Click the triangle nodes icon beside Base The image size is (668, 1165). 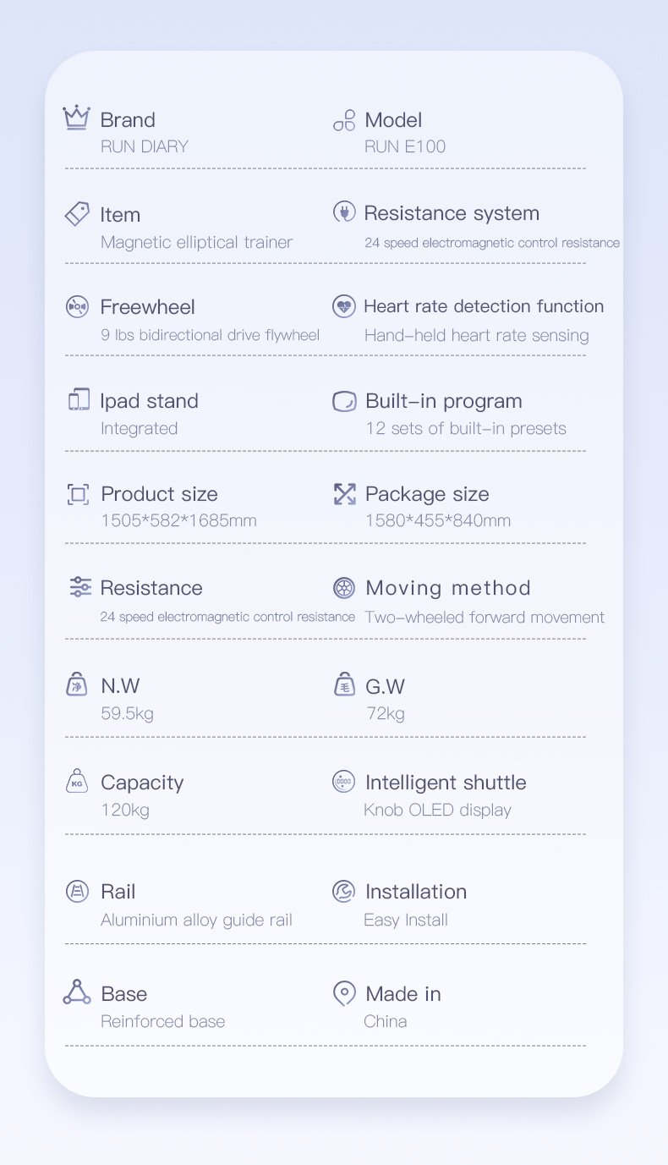(x=77, y=992)
